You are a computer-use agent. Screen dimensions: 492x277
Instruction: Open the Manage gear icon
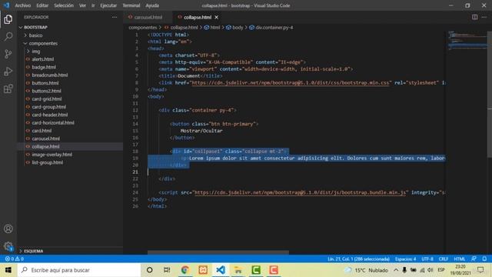(x=8, y=246)
